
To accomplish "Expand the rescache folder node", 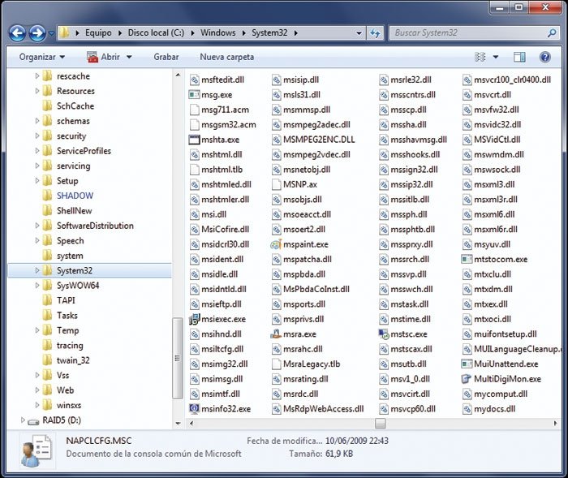I will click(37, 76).
